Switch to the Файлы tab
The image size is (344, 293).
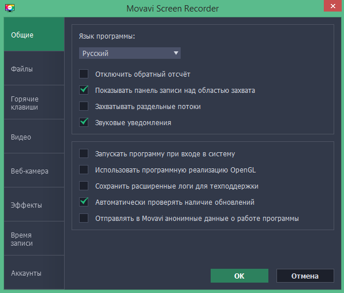[x=34, y=69]
